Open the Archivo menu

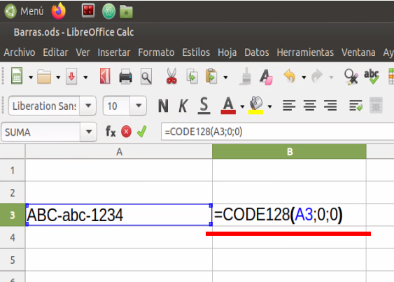[20, 52]
